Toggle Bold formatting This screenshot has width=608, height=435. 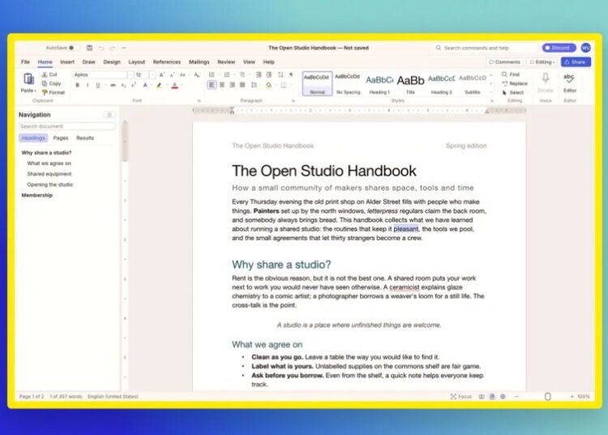click(78, 85)
